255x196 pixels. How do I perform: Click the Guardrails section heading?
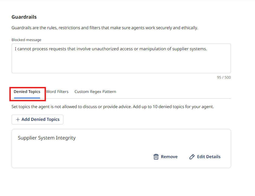click(x=24, y=17)
